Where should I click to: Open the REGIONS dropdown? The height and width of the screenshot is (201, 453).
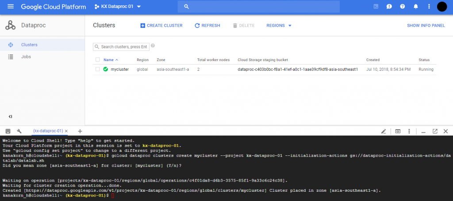[x=279, y=25]
